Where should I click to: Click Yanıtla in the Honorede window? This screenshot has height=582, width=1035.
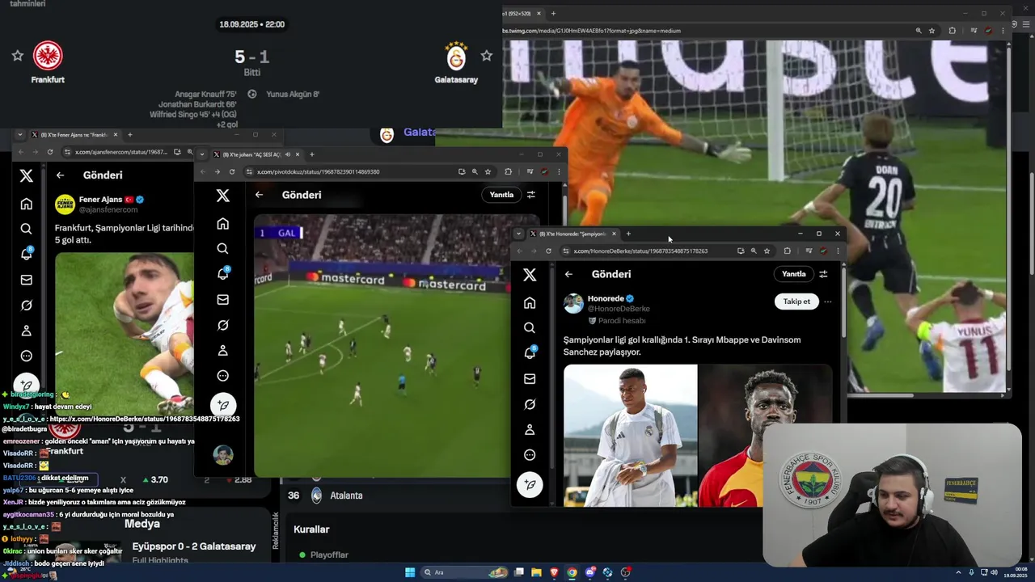click(793, 274)
